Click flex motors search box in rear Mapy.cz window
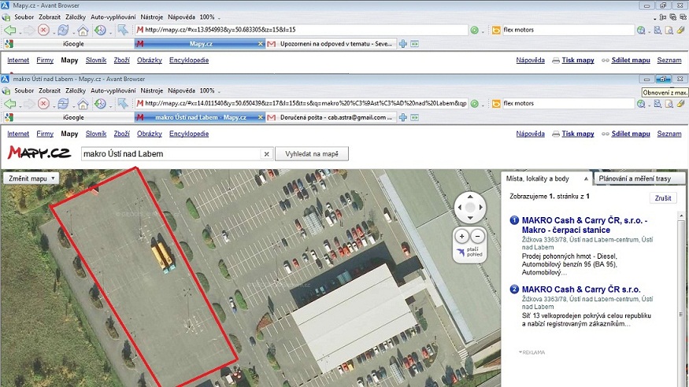 tap(568, 30)
